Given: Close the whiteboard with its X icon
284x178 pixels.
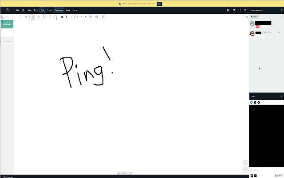Looking at the screenshot, I should click(247, 17).
